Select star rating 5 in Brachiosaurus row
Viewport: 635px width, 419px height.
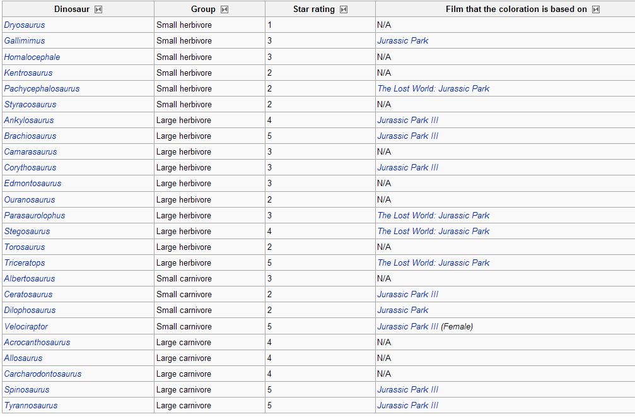pos(269,136)
